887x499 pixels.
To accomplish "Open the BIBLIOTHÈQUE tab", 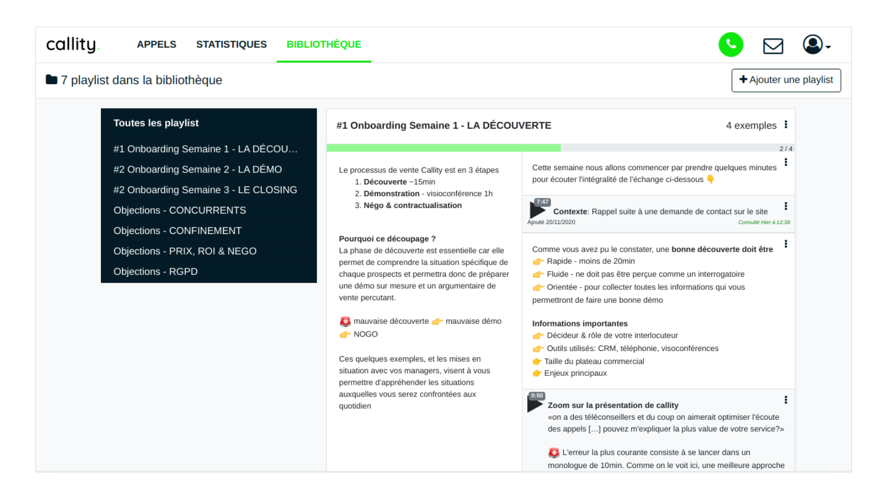I will click(x=324, y=44).
